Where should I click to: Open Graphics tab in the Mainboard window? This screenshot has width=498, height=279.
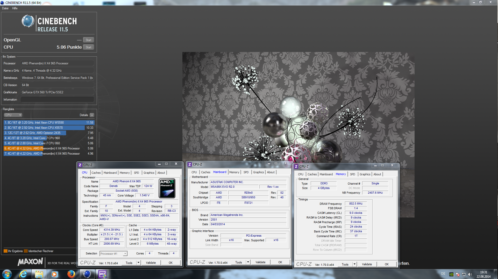click(x=258, y=172)
